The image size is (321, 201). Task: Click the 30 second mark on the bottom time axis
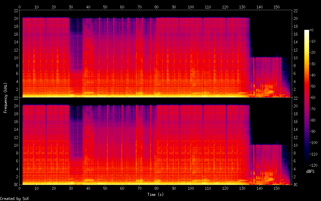coord(71,188)
